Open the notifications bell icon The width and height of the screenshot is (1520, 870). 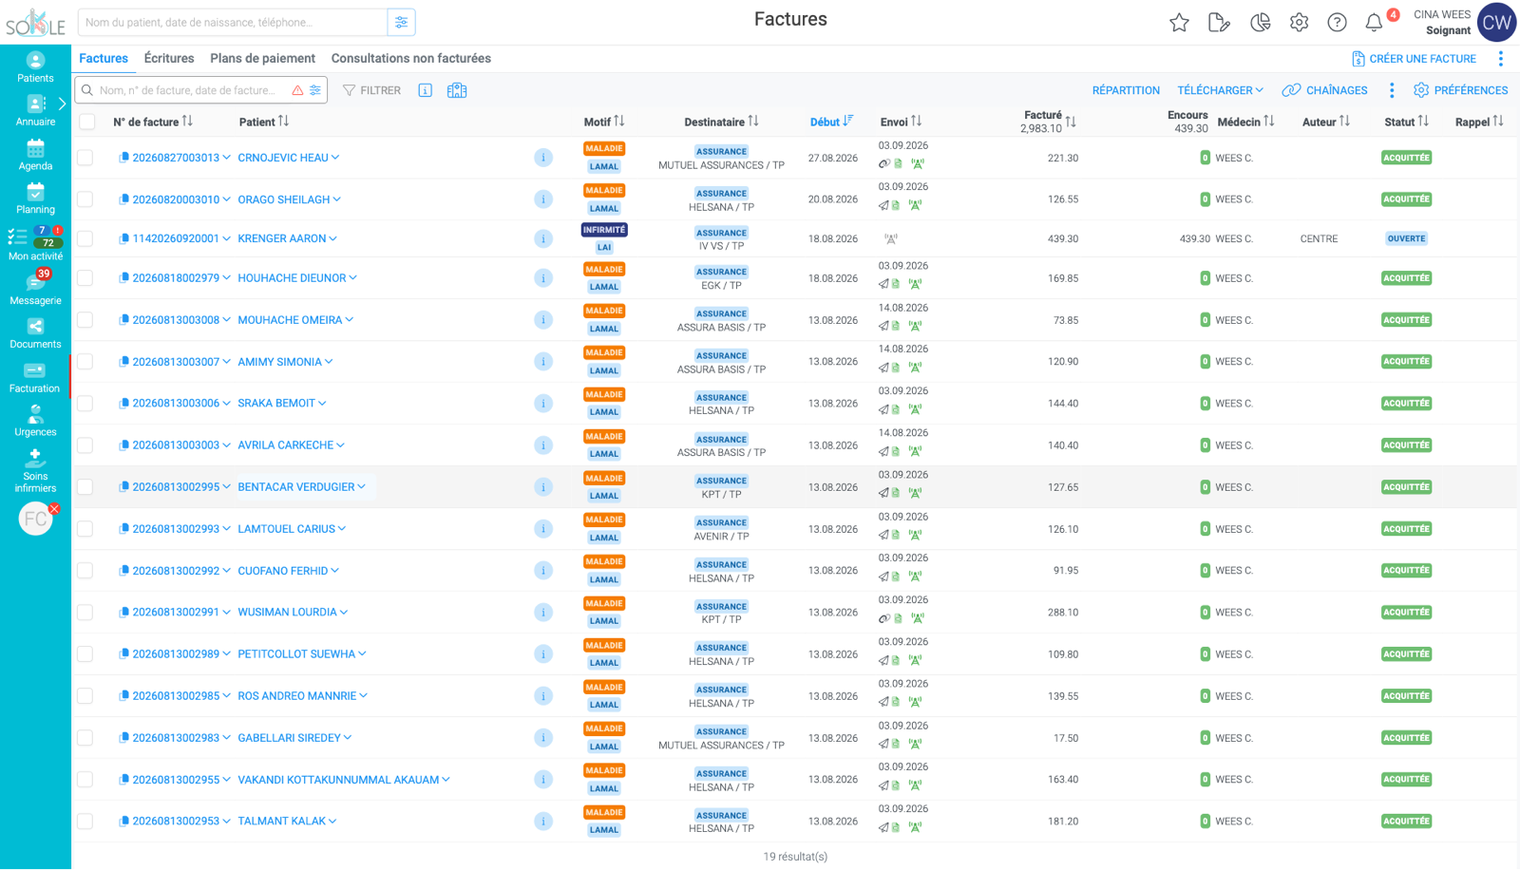tap(1374, 22)
